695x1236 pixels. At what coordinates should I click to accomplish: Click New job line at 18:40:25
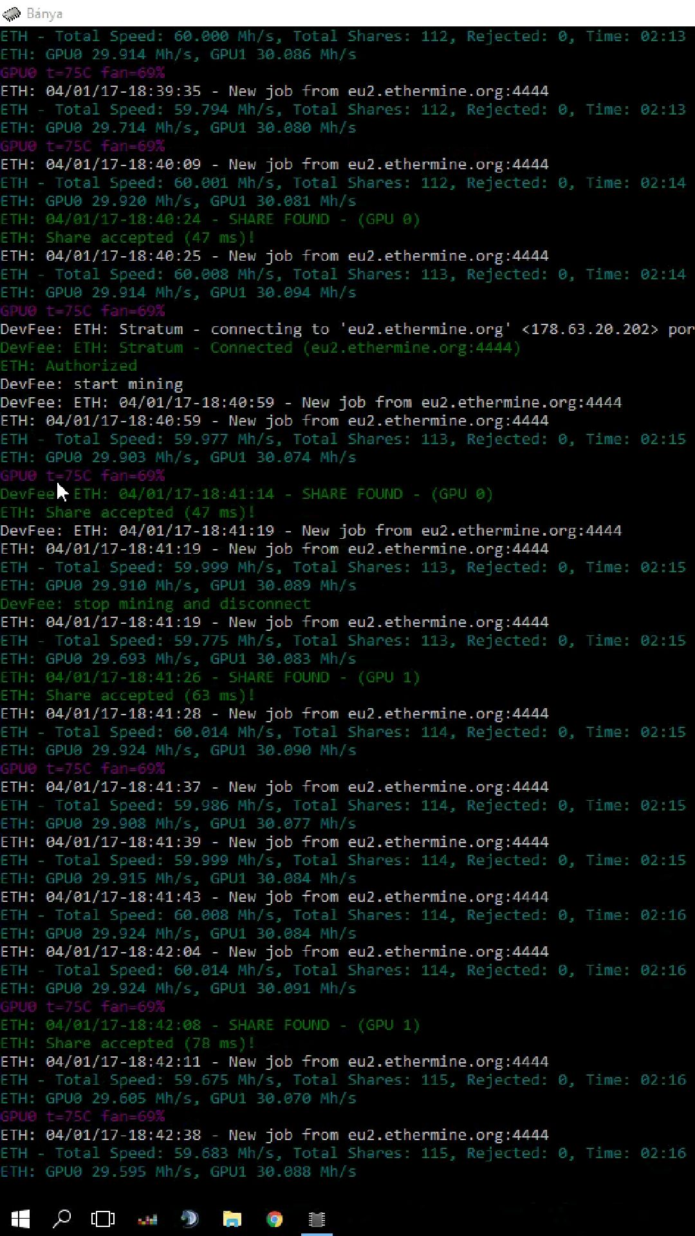(274, 256)
